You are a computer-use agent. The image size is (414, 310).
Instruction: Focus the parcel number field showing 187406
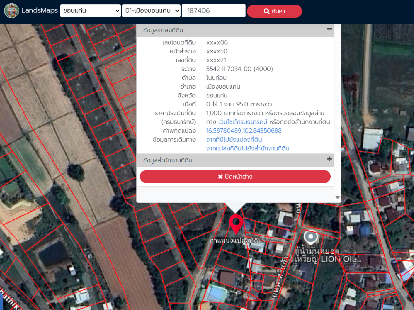tap(213, 11)
